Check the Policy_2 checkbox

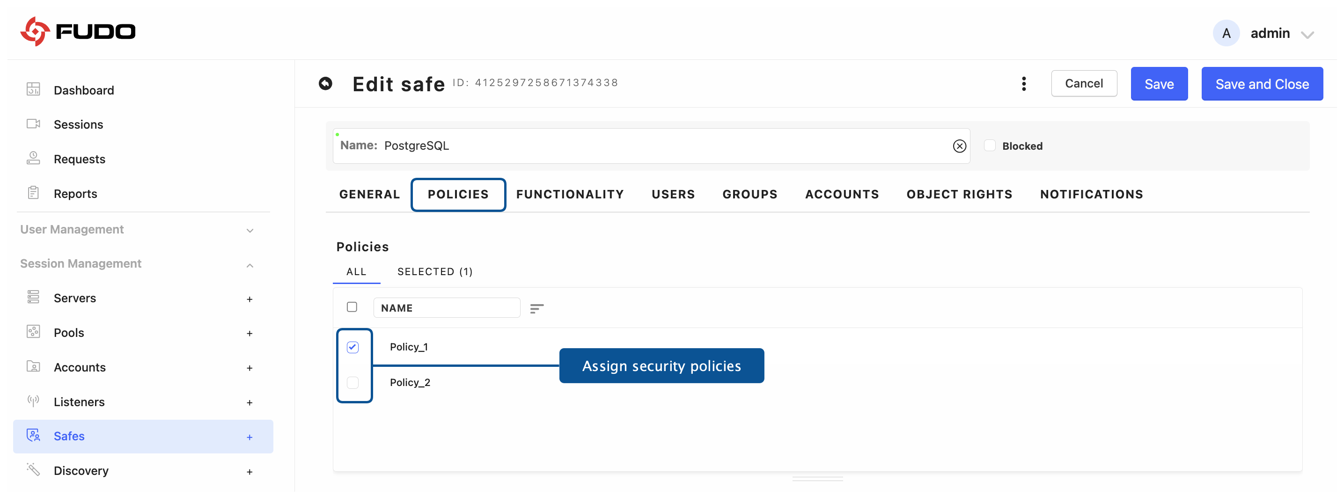[x=353, y=383]
